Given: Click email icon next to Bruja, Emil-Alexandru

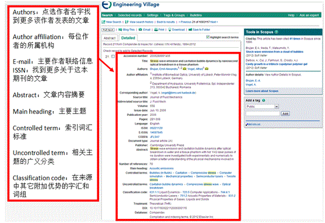Looking at the screenshot, I should (185, 69).
